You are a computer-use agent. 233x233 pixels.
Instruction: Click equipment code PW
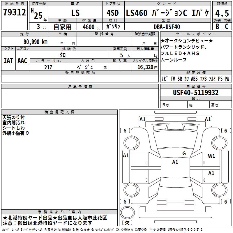coord(227,79)
